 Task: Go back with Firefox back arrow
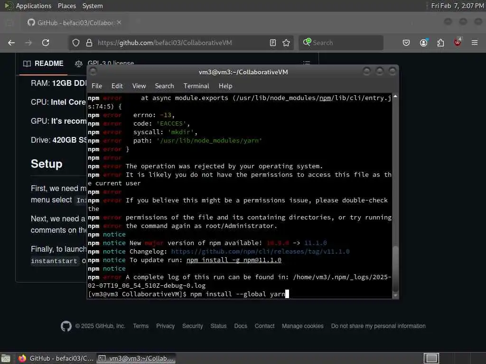tap(11, 43)
